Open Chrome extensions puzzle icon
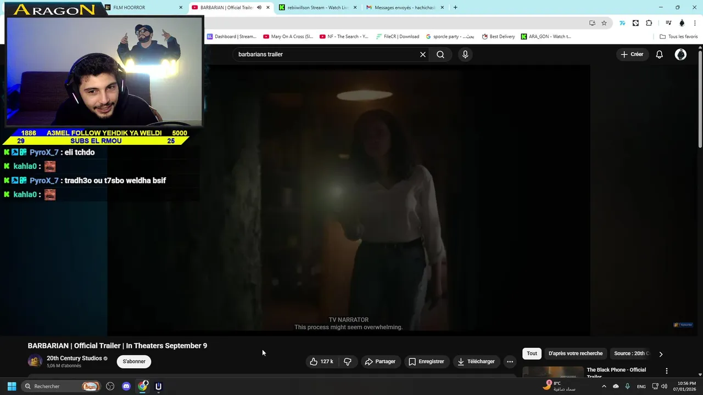Image resolution: width=703 pixels, height=395 pixels. pos(649,23)
